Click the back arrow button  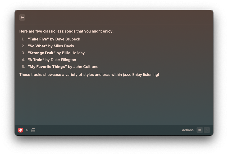[22, 17]
